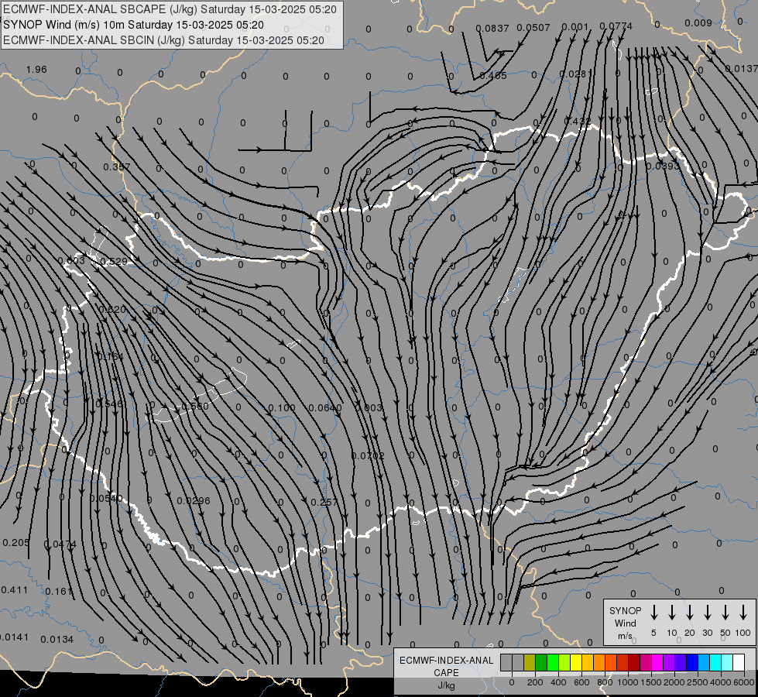Click the SYNOP wind arrow above 5

coord(653,612)
